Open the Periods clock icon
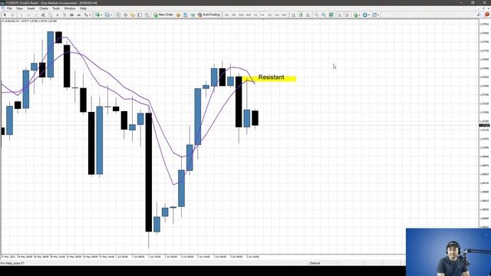Screen dimensions: 491x276 coord(365,15)
